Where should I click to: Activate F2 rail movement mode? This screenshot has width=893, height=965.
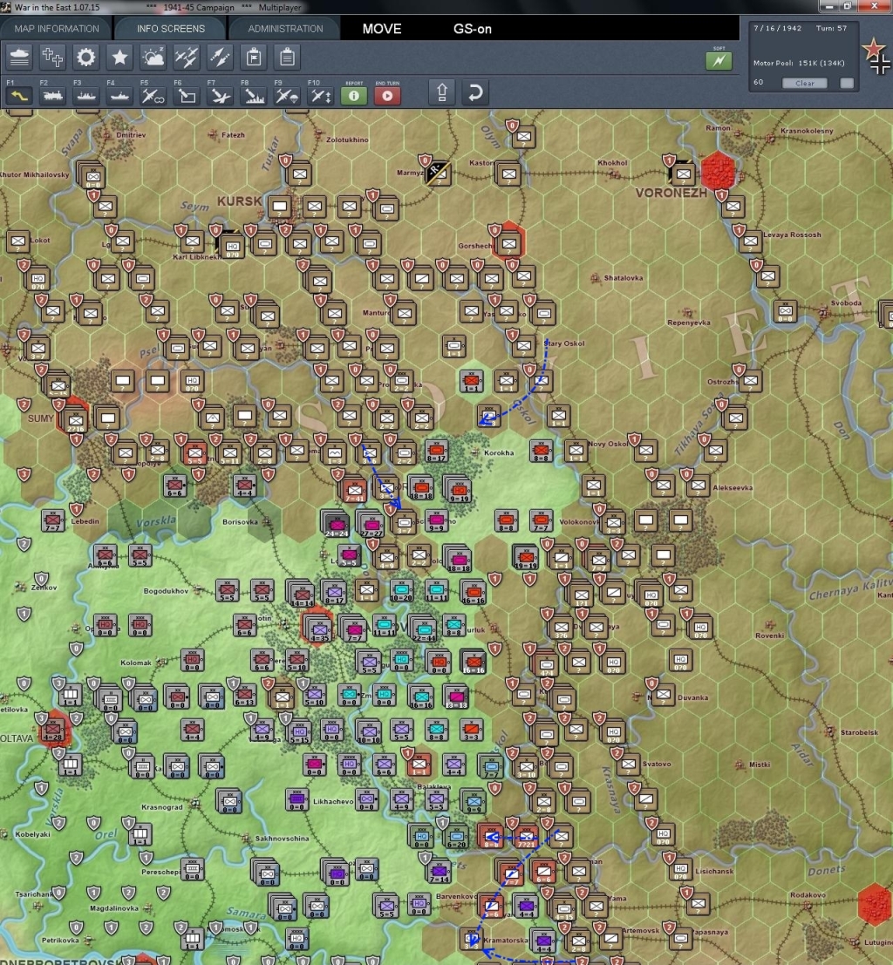pyautogui.click(x=52, y=96)
